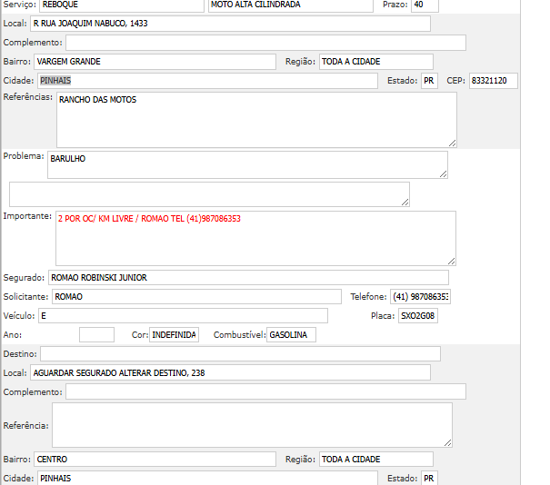Click the empty Ano field

click(x=96, y=335)
